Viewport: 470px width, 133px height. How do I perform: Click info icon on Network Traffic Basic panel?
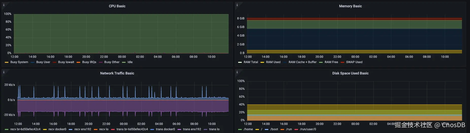tap(4, 72)
